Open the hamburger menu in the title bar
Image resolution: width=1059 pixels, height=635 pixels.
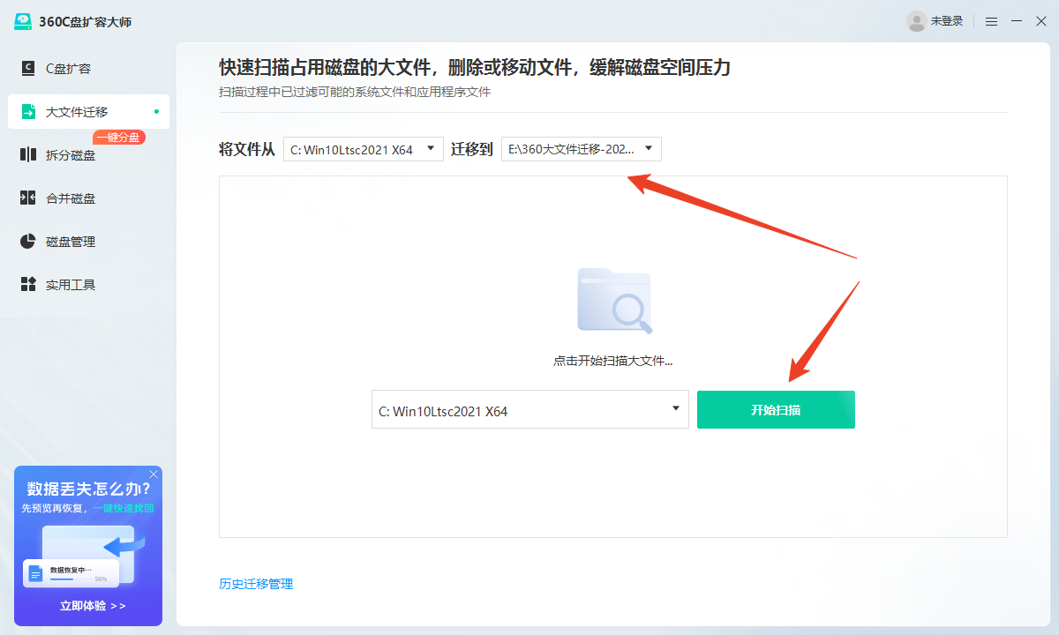(991, 19)
